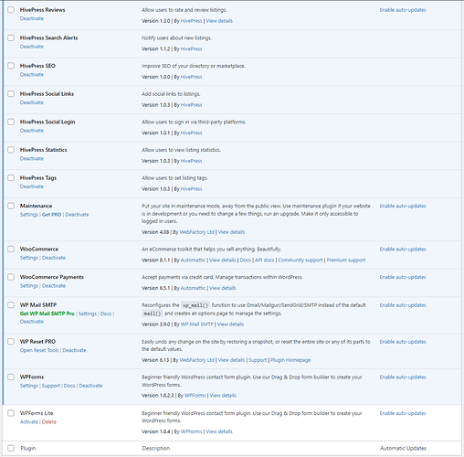Image resolution: width=464 pixels, height=457 pixels.
Task: View details of Maintenance plugin
Action: (231, 232)
